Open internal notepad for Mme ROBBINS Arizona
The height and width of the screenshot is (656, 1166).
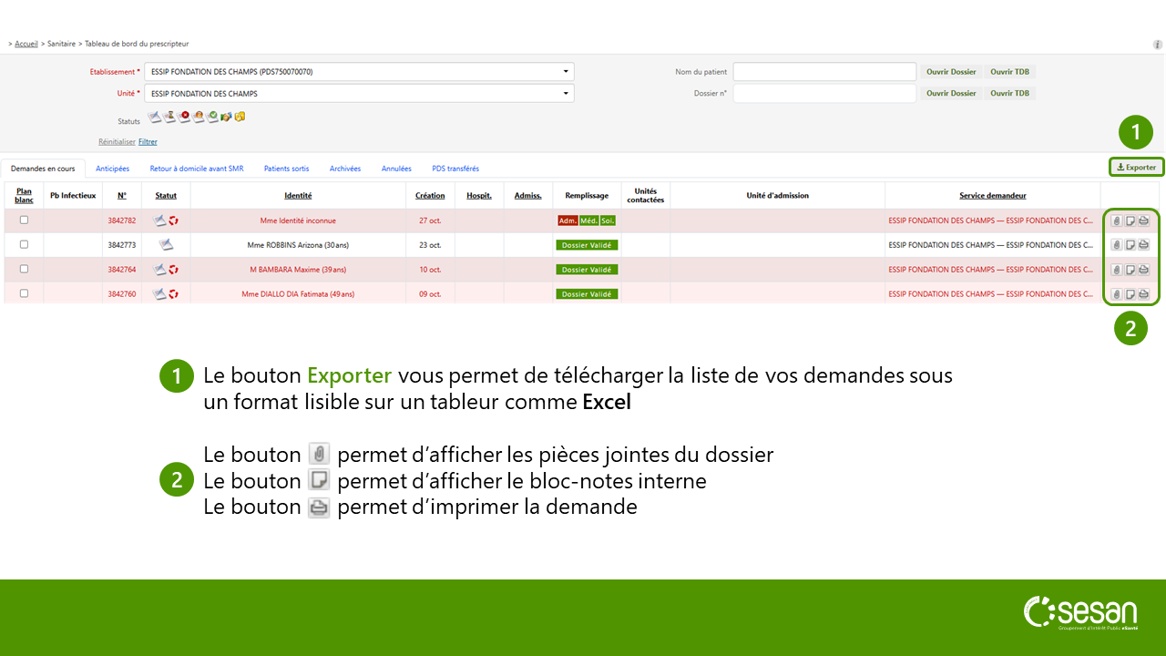[x=1130, y=245]
